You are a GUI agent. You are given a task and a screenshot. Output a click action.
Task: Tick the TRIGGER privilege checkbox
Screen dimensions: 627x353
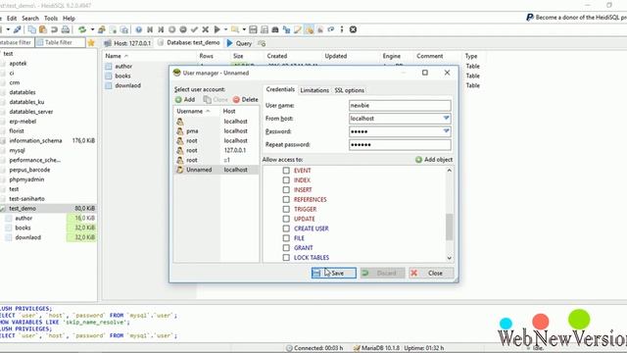point(286,209)
